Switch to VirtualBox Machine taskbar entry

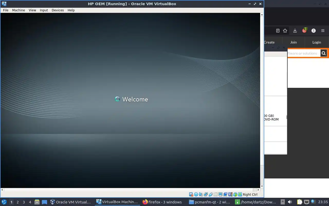pyautogui.click(x=117, y=202)
